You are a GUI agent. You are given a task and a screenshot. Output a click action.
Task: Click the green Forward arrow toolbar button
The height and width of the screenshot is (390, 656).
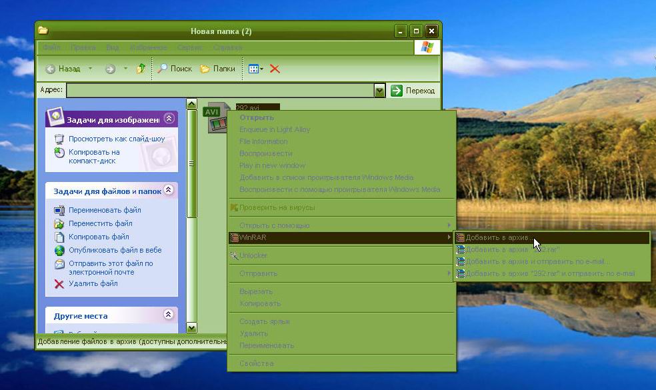(110, 69)
